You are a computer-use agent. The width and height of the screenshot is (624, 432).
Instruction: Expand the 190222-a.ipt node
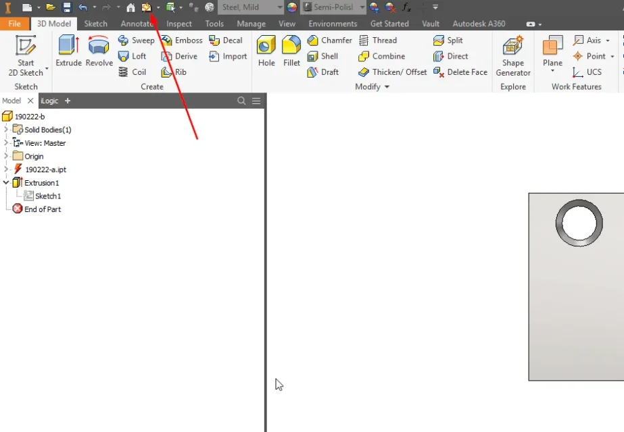pyautogui.click(x=6, y=169)
